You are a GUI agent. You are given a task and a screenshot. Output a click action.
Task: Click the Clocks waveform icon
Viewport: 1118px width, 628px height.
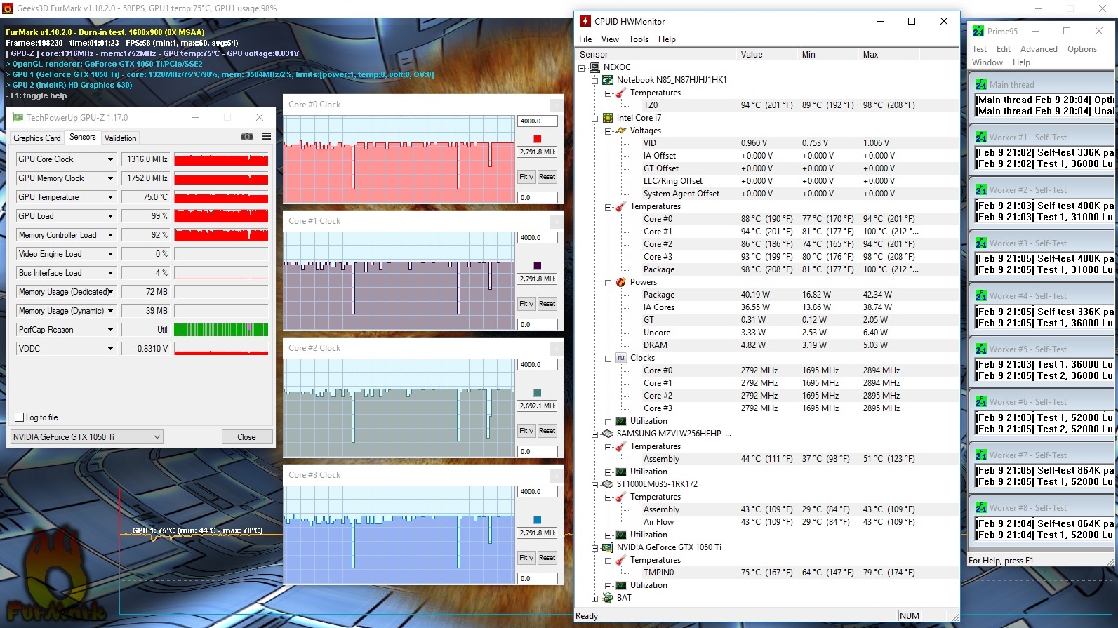click(x=621, y=358)
